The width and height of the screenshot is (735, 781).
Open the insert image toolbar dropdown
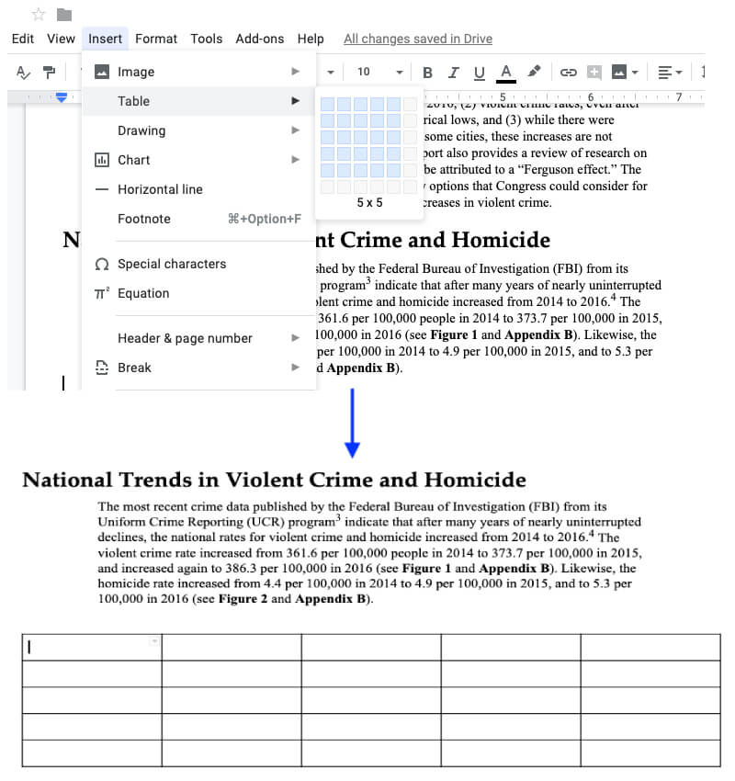625,72
